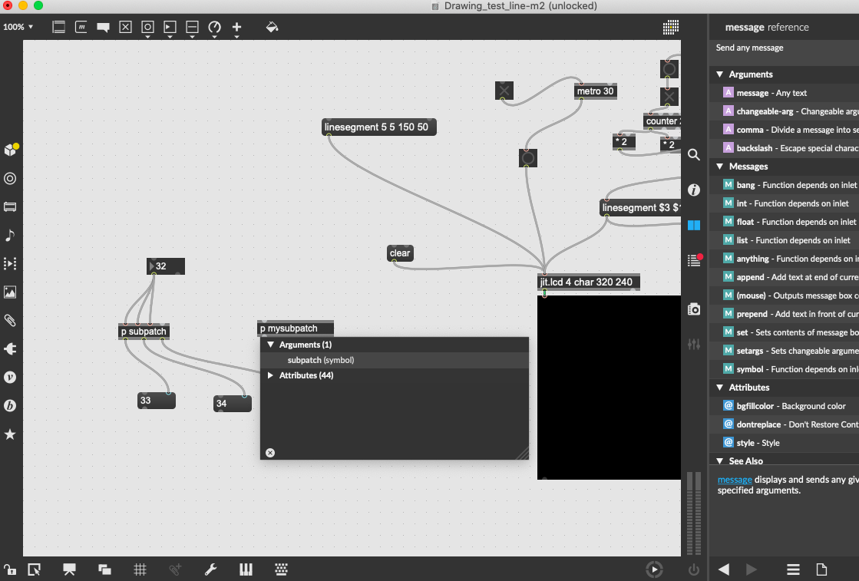Open the plug-ins browser in left sidebar
The width and height of the screenshot is (859, 581).
pos(10,348)
